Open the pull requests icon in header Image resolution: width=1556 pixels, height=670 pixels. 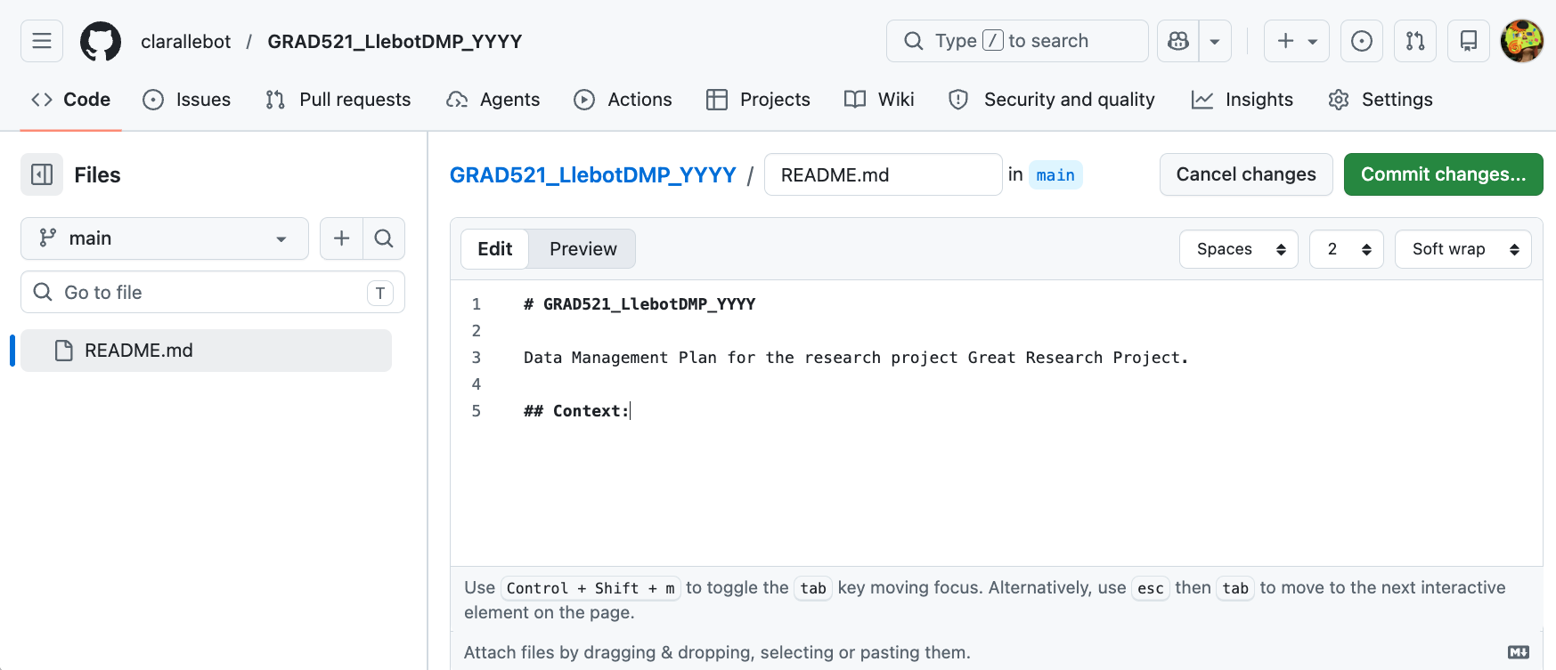click(1415, 41)
